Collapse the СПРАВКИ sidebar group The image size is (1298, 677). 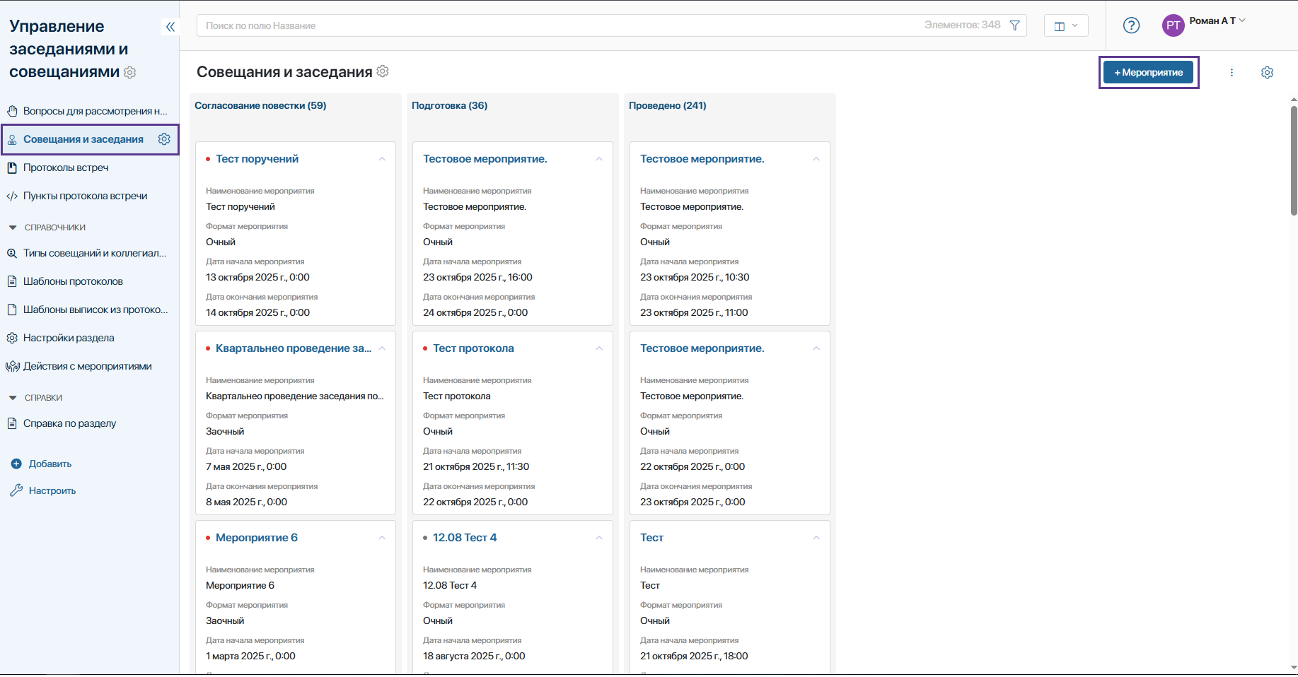(12, 398)
